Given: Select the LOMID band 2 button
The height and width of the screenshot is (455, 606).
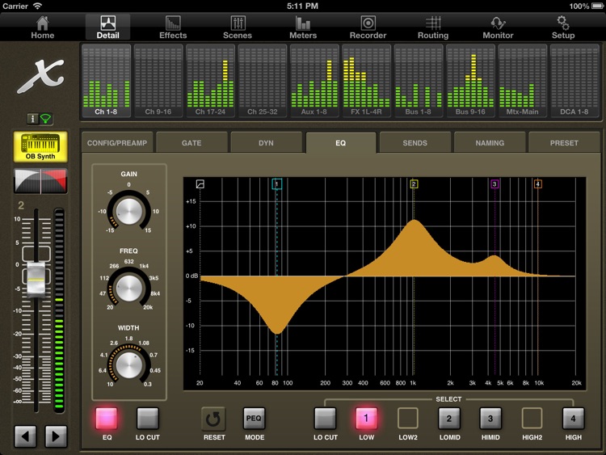Looking at the screenshot, I should [x=449, y=418].
